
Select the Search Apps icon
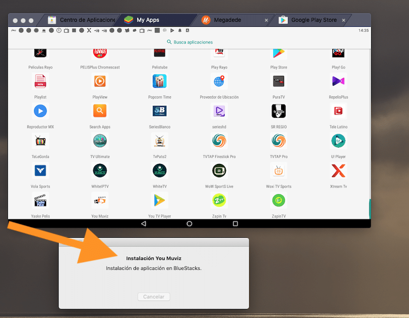coord(100,111)
